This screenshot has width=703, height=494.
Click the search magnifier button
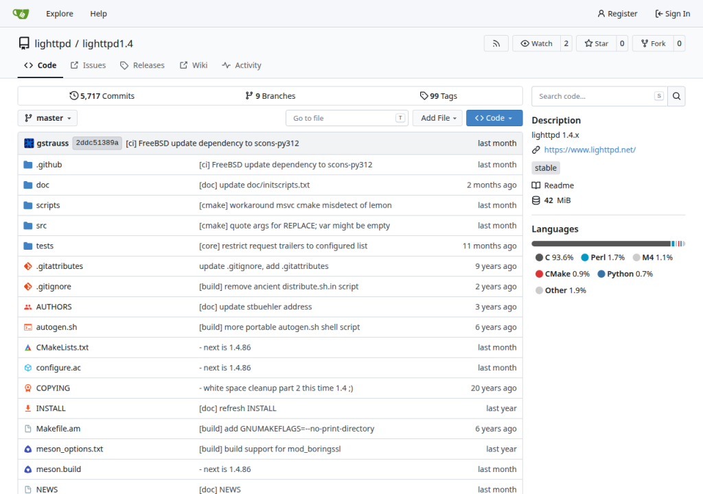[676, 96]
